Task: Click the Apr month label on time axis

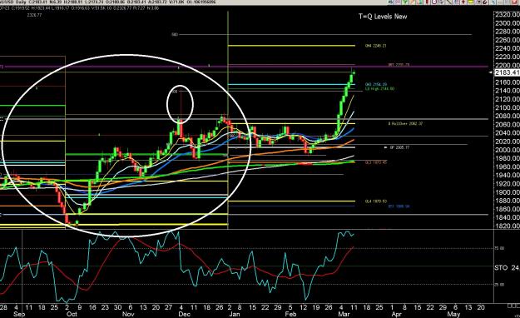Action: click(x=397, y=314)
